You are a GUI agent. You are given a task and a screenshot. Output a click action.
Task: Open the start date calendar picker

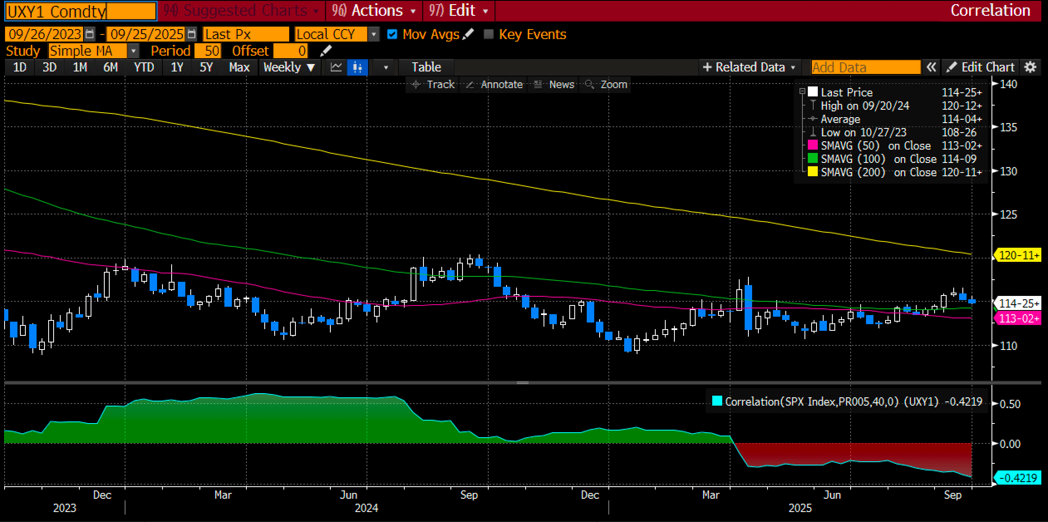point(89,34)
